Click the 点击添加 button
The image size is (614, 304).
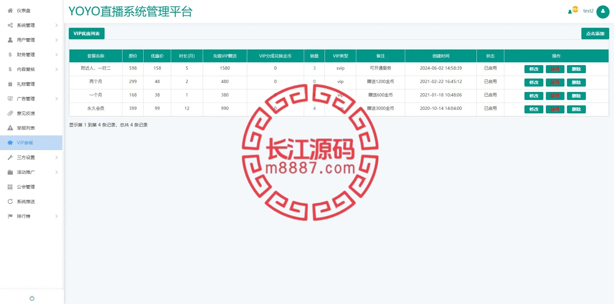[595, 34]
